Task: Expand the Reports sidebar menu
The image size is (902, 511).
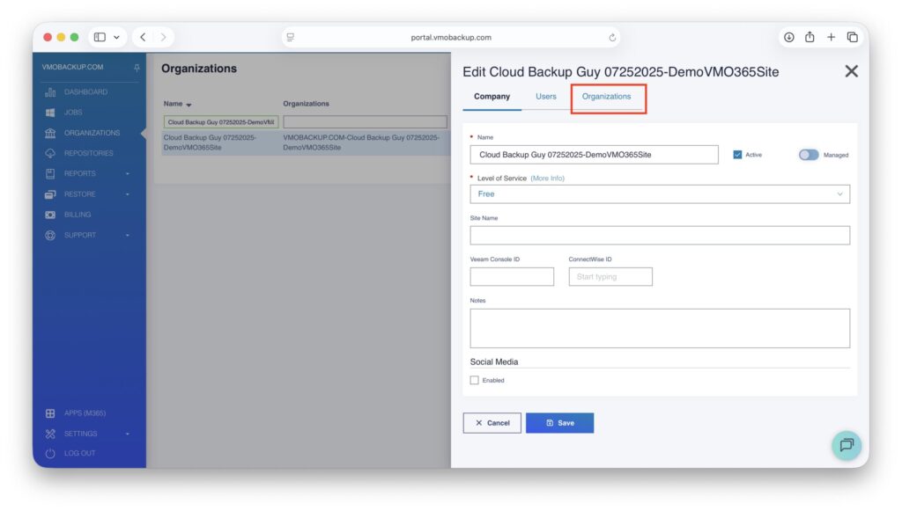Action: [88, 174]
